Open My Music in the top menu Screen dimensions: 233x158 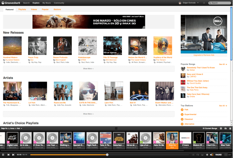pyautogui.click(x=47, y=3)
